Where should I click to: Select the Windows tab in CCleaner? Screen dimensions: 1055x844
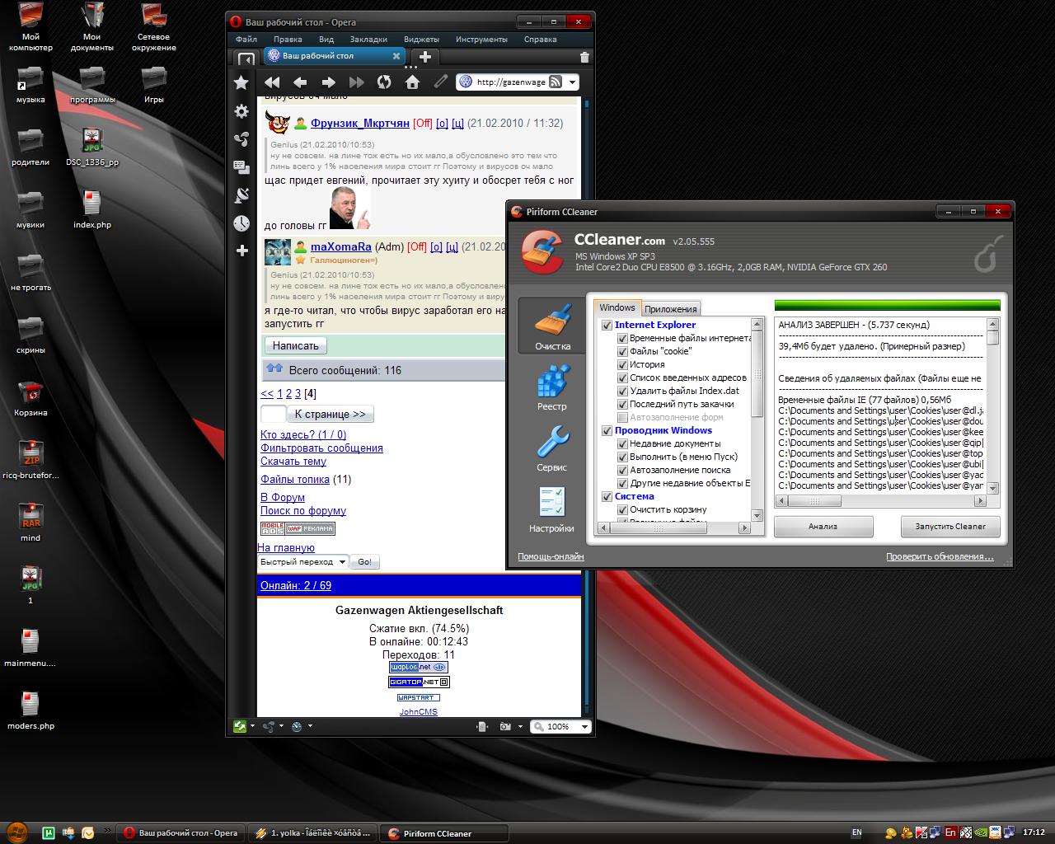617,307
